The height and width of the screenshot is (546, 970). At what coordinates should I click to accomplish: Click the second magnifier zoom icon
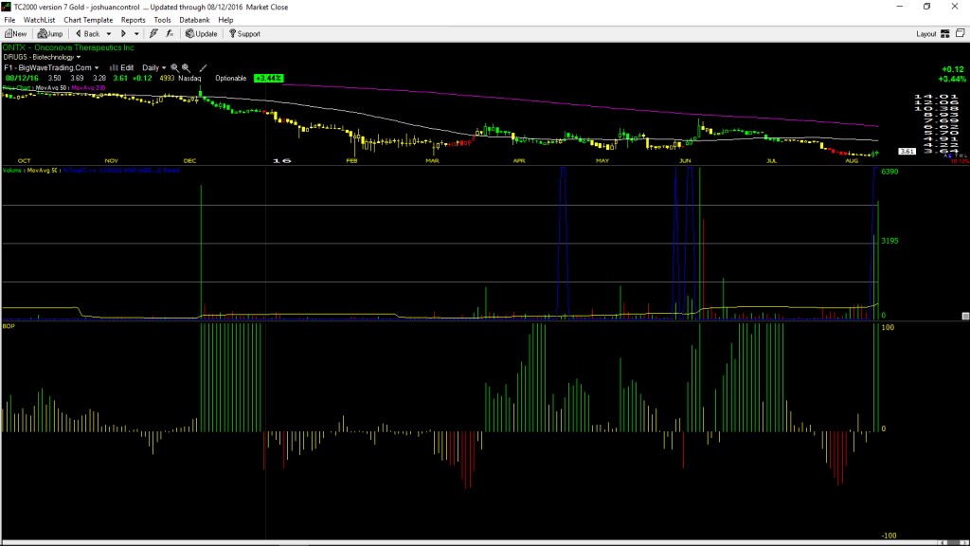[186, 68]
